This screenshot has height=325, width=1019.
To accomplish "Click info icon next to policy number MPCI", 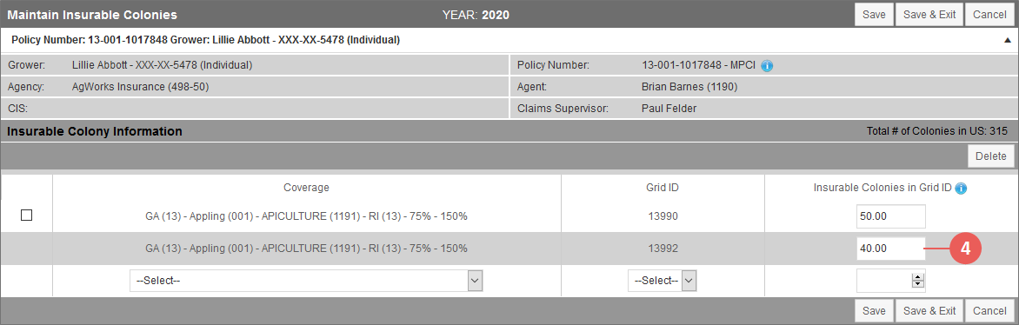I will tap(767, 66).
